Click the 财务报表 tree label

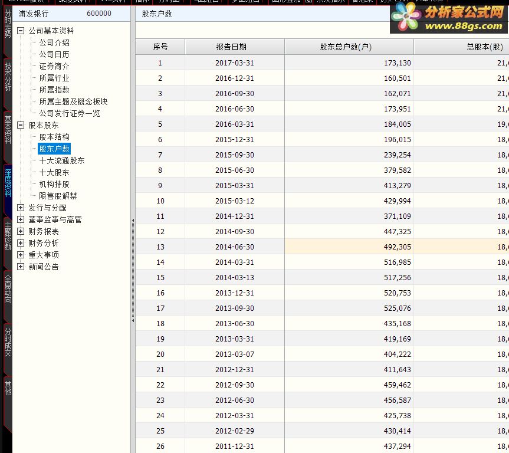click(x=44, y=232)
